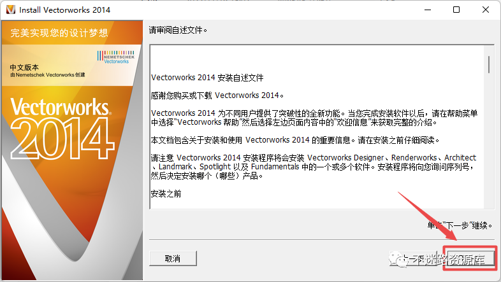
Task: Click the '安装之前' line in the readme
Action: pyautogui.click(x=166, y=194)
